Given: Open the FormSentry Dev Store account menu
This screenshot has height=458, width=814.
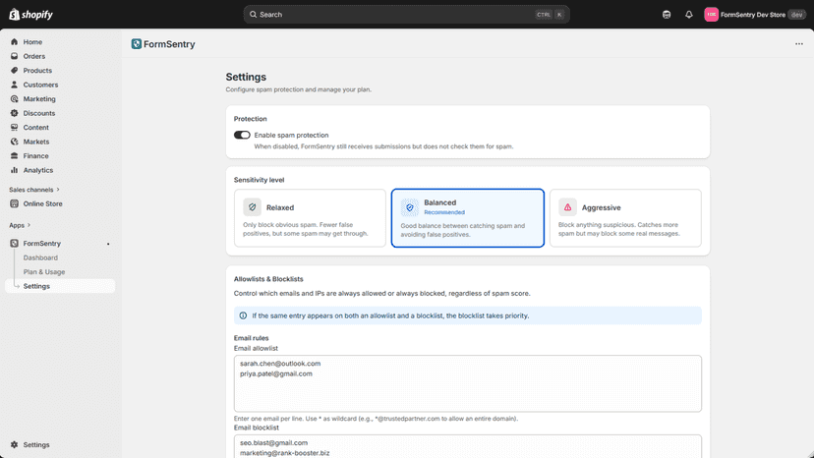Looking at the screenshot, I should coord(754,15).
